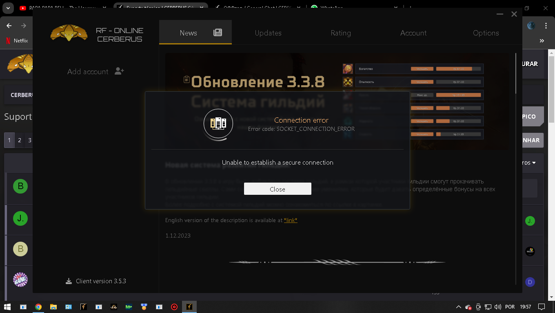Click Add account in the sidebar
Image resolution: width=555 pixels, height=313 pixels.
tap(88, 72)
